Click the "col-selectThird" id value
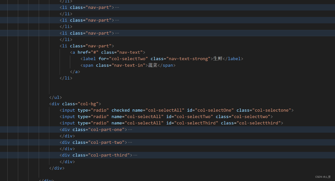Image resolution: width=335 pixels, height=181 pixels. click(196, 123)
